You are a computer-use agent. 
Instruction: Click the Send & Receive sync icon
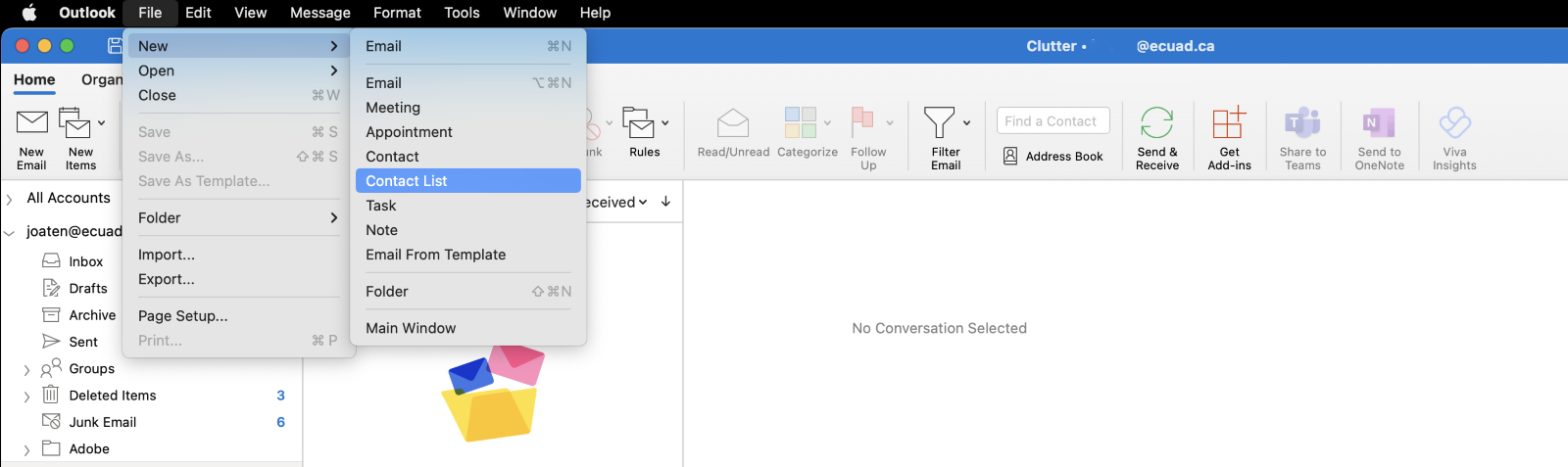(1156, 123)
